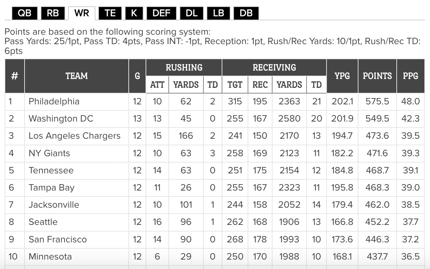Switch to the K kicker tab

point(134,13)
